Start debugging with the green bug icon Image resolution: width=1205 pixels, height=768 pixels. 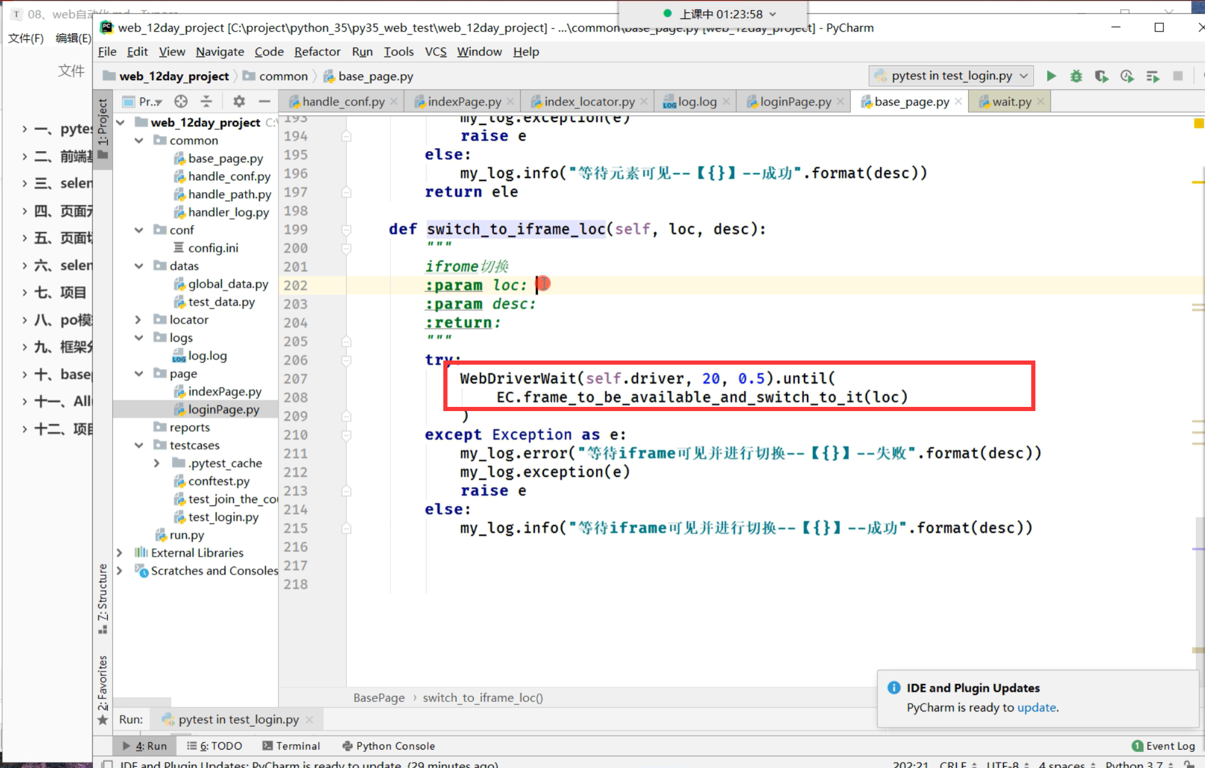[1076, 76]
